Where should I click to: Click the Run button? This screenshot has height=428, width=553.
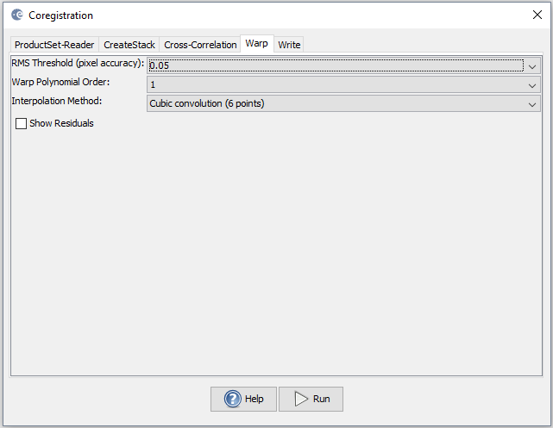311,399
